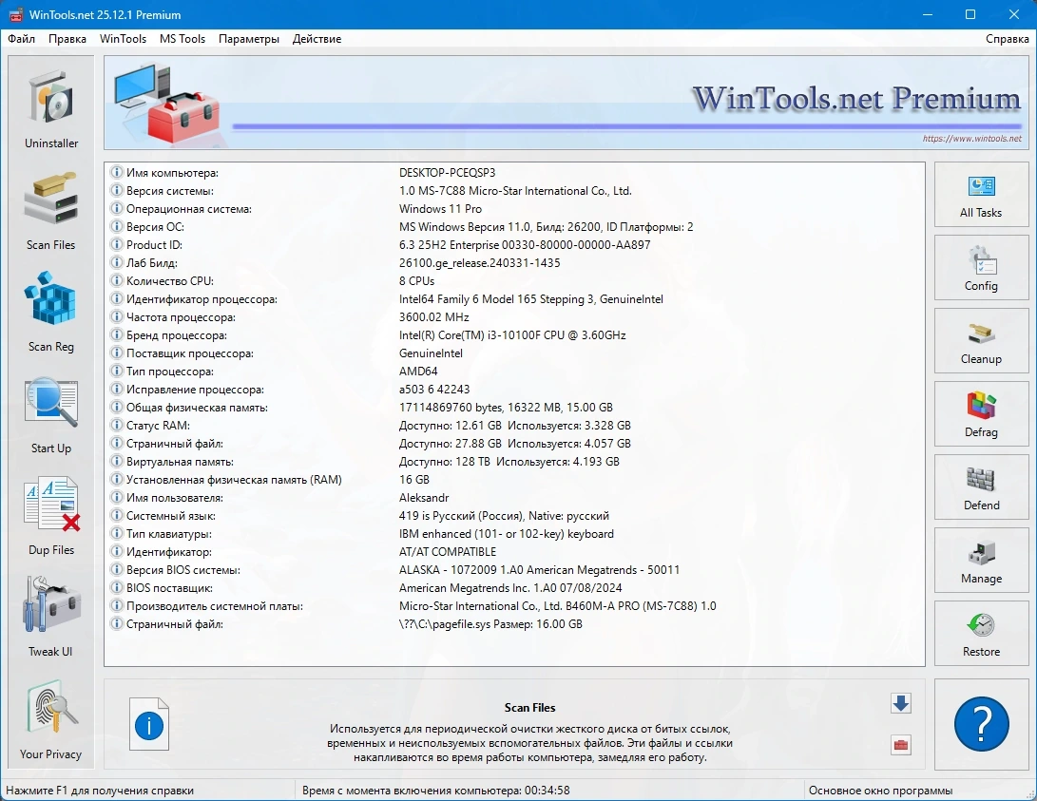Viewport: 1037px width, 801px height.
Task: Launch the Scan Reg registry scanner
Action: click(x=51, y=313)
